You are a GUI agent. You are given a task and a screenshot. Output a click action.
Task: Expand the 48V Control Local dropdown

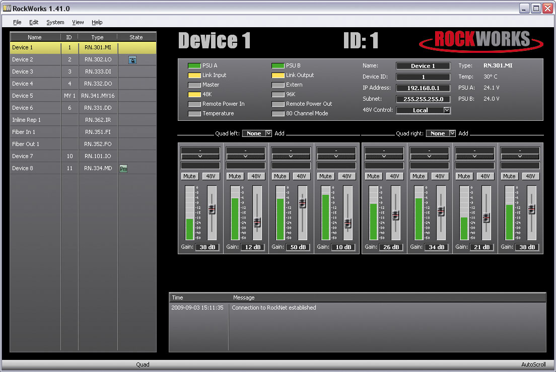[447, 110]
